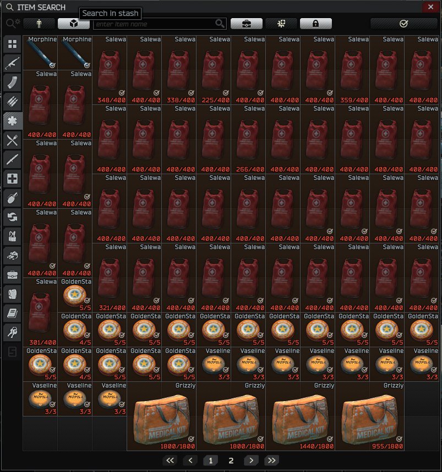The height and width of the screenshot is (472, 442).
Task: Select the book info-items category icon
Action: coord(12,314)
